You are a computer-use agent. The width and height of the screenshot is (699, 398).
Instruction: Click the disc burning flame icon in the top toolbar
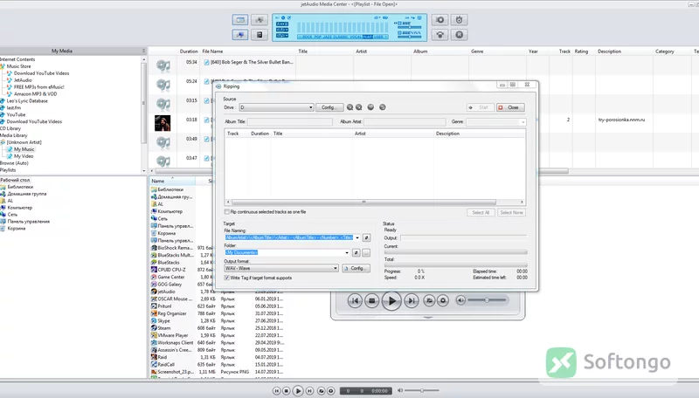tap(460, 20)
